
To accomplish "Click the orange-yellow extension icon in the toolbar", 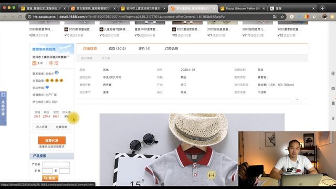I will (x=307, y=17).
